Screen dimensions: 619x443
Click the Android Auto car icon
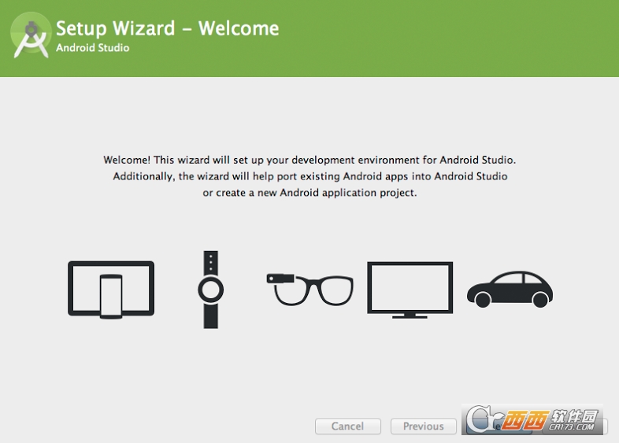pos(510,289)
